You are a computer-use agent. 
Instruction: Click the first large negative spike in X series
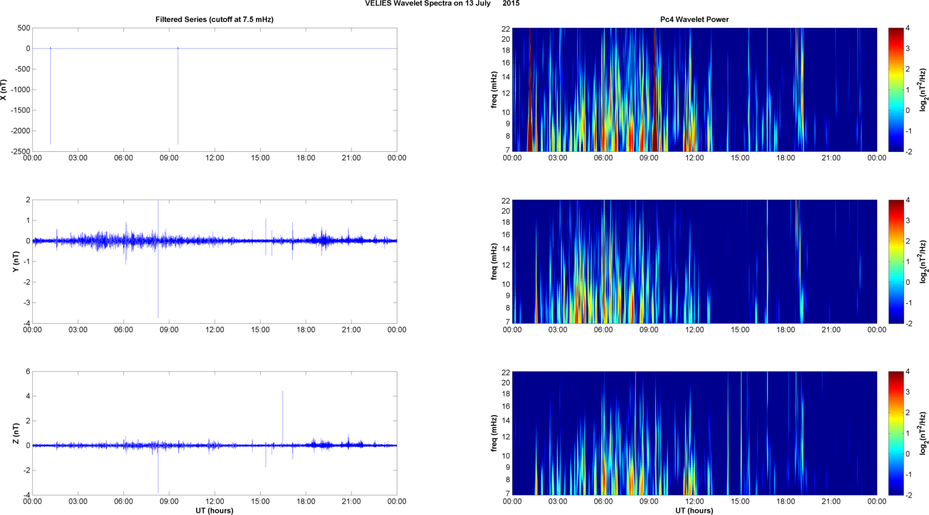tap(50, 97)
